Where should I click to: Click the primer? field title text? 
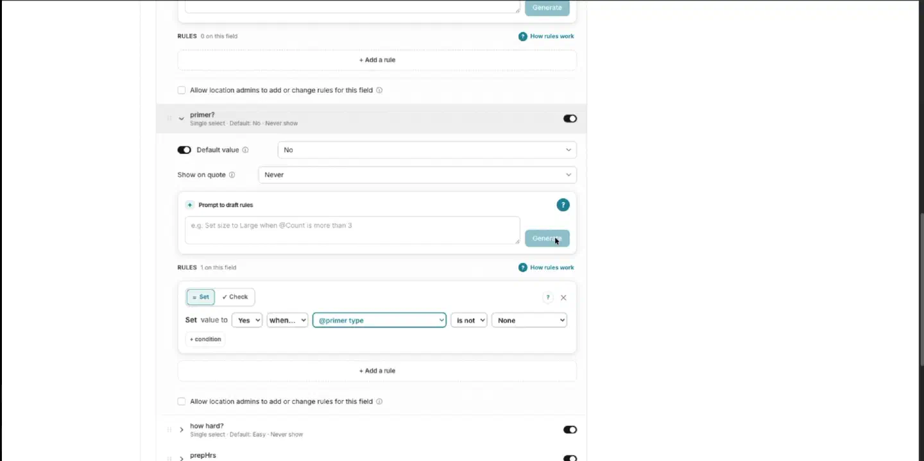[202, 115]
